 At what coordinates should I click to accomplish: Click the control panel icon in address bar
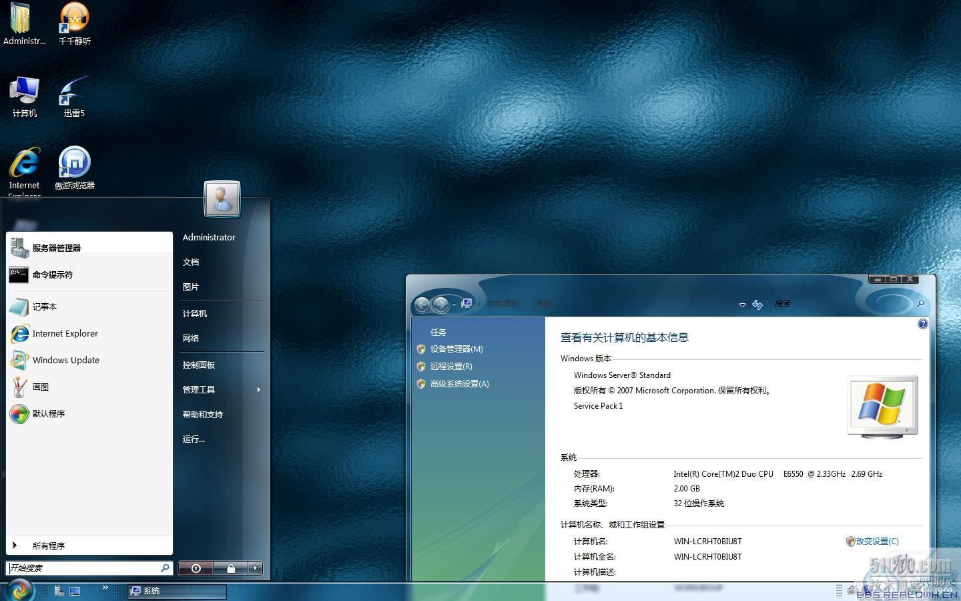click(467, 303)
